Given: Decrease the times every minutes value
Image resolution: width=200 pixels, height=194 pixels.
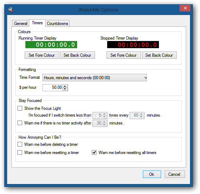Looking at the screenshot, I should point(141,117).
